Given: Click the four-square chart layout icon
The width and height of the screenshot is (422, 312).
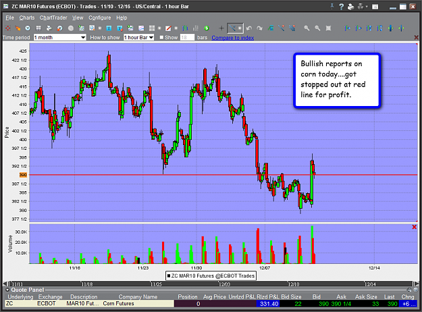Looking at the screenshot, I should coord(152,28).
